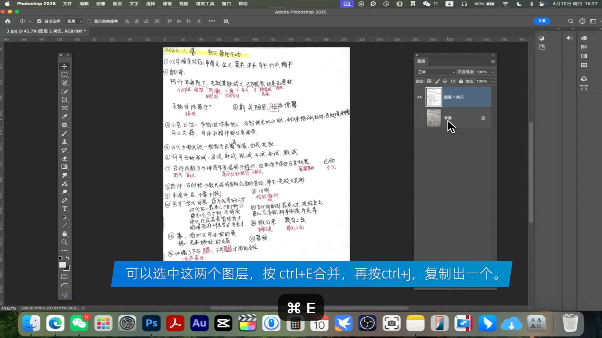The width and height of the screenshot is (602, 338).
Task: Select the Path Selection tool
Action: [x=64, y=217]
